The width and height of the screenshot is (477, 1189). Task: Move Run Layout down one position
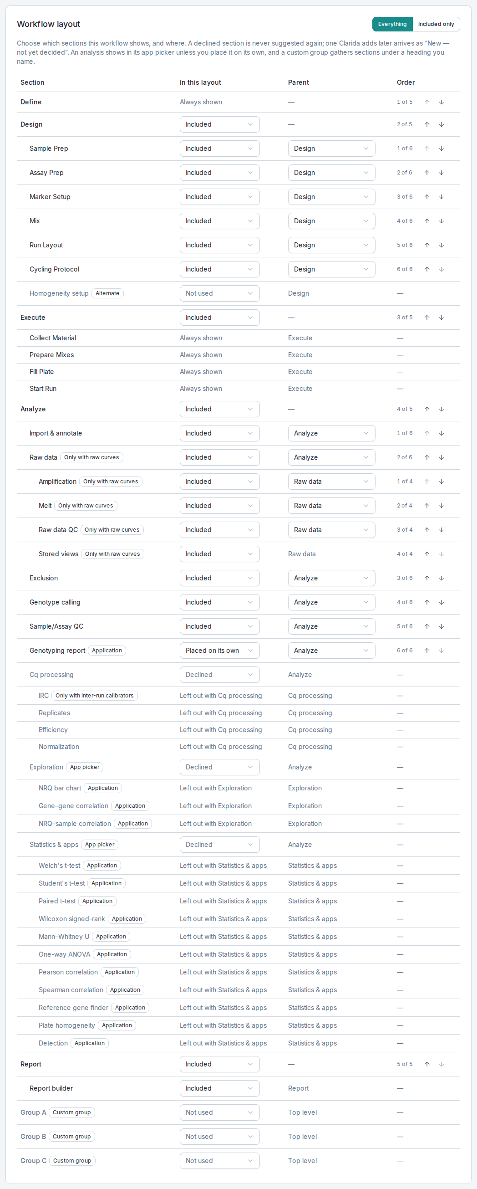click(441, 245)
